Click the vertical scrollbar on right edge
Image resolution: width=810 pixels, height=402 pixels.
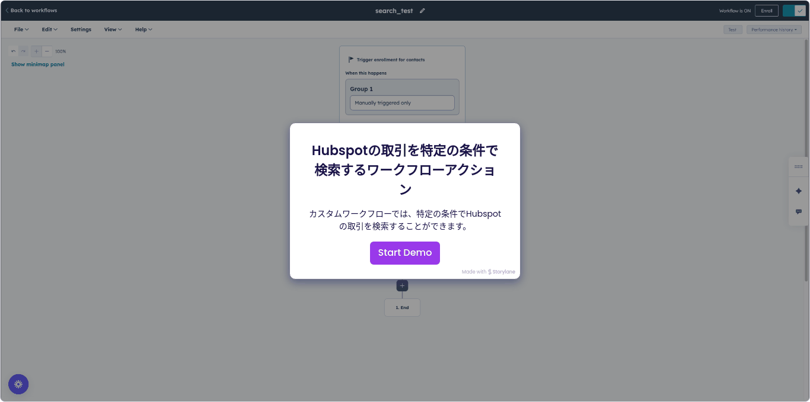coord(806,160)
